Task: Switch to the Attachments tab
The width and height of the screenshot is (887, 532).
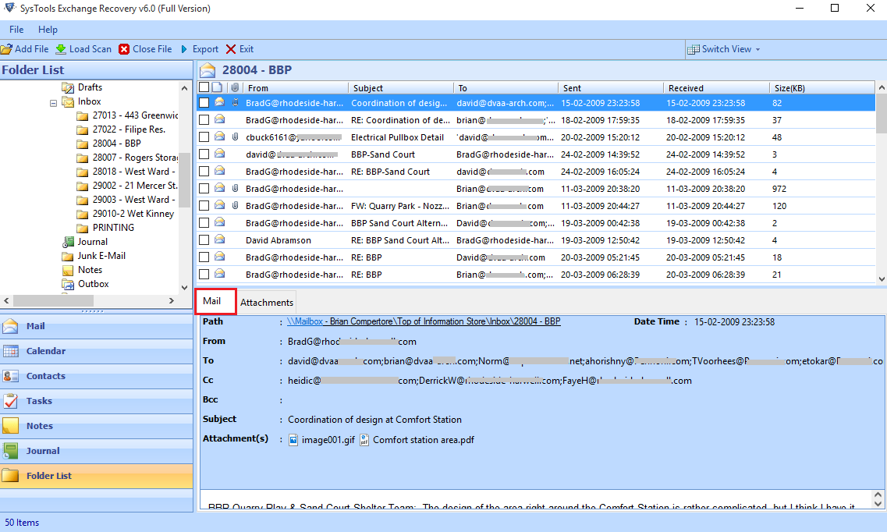Action: [267, 303]
